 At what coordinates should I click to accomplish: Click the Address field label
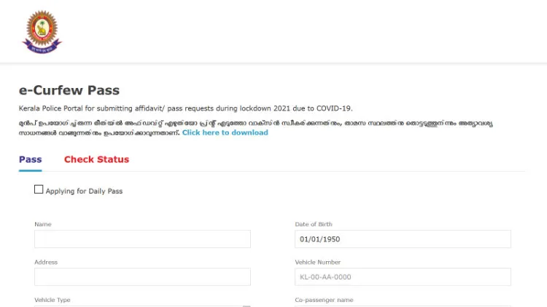(x=46, y=262)
